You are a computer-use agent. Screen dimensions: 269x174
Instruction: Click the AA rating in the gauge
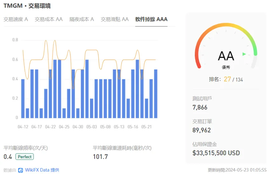(x=226, y=56)
